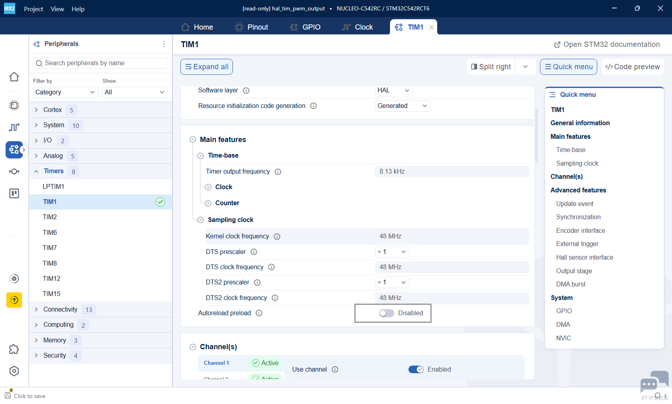The height and width of the screenshot is (404, 672).
Task: Open the Code preview panel
Action: (633, 67)
